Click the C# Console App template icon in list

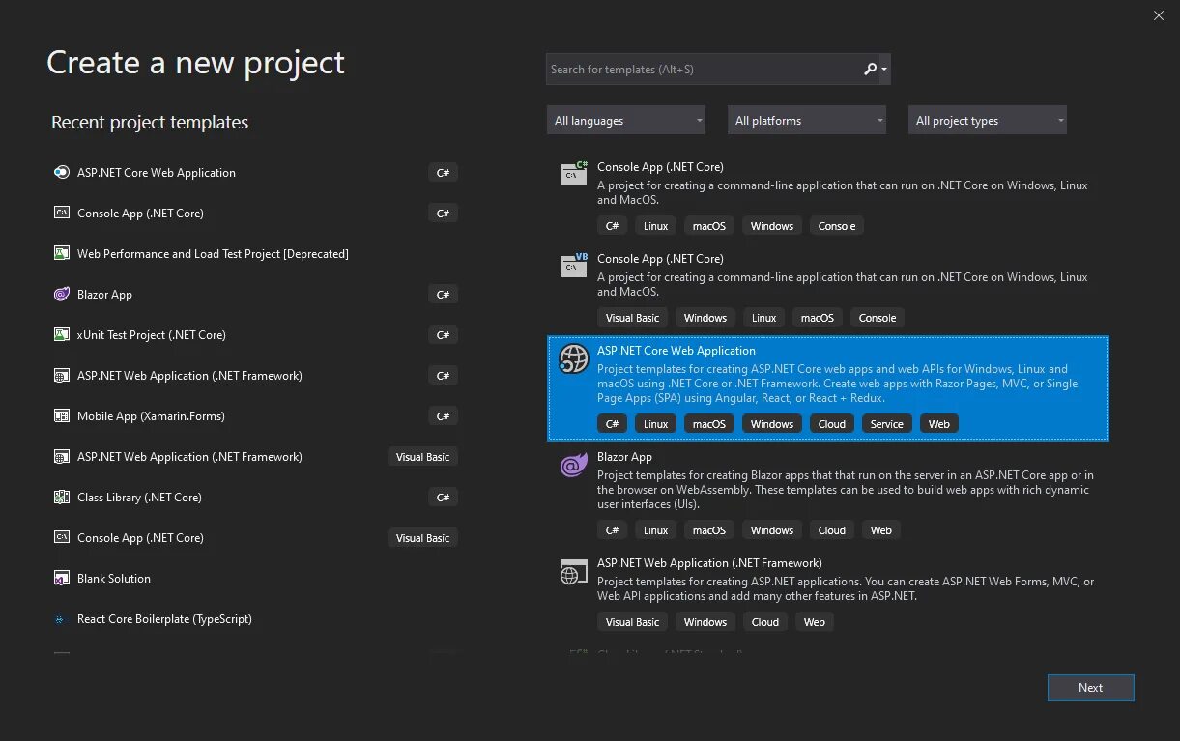tap(574, 173)
